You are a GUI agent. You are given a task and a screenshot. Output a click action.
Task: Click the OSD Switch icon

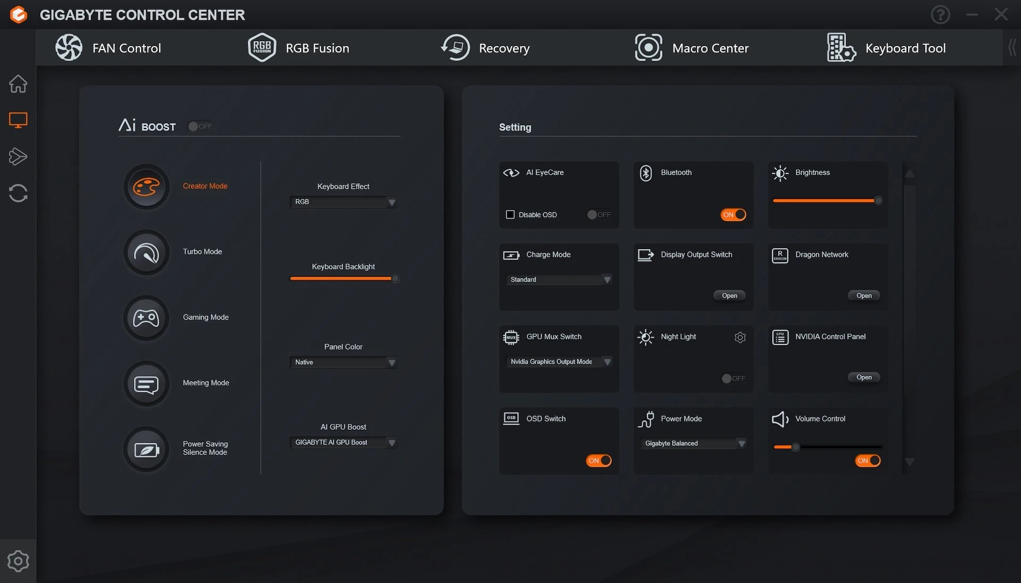coord(511,419)
